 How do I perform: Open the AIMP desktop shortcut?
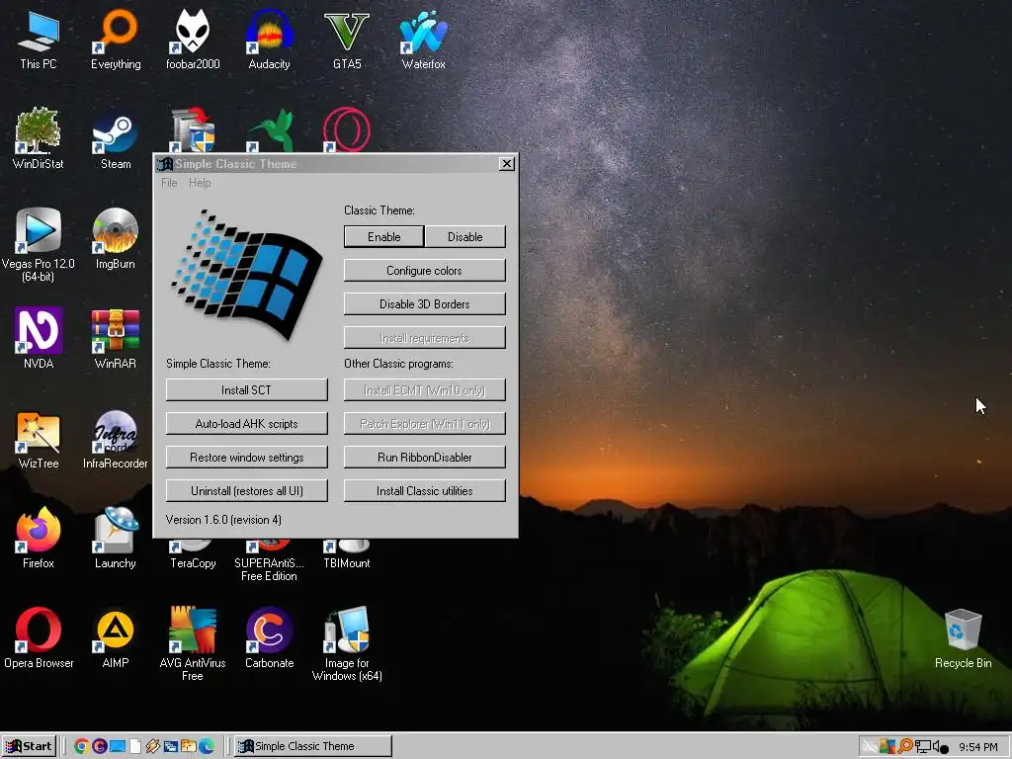[116, 637]
